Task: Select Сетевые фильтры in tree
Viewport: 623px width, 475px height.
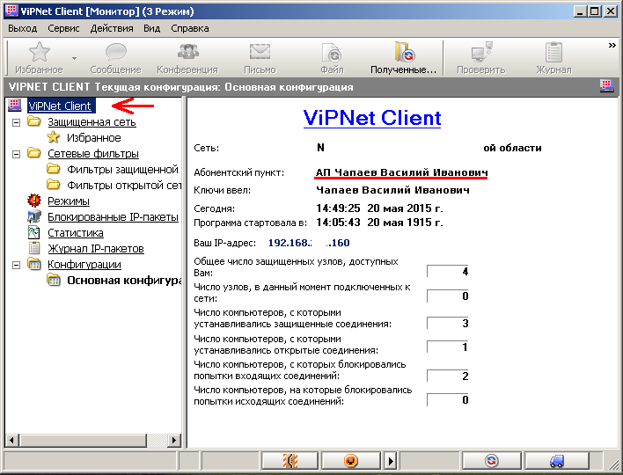Action: tap(93, 154)
